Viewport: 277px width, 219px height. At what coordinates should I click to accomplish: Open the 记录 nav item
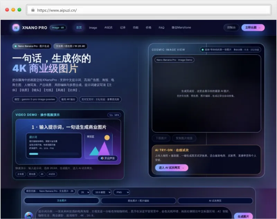coord(123,28)
